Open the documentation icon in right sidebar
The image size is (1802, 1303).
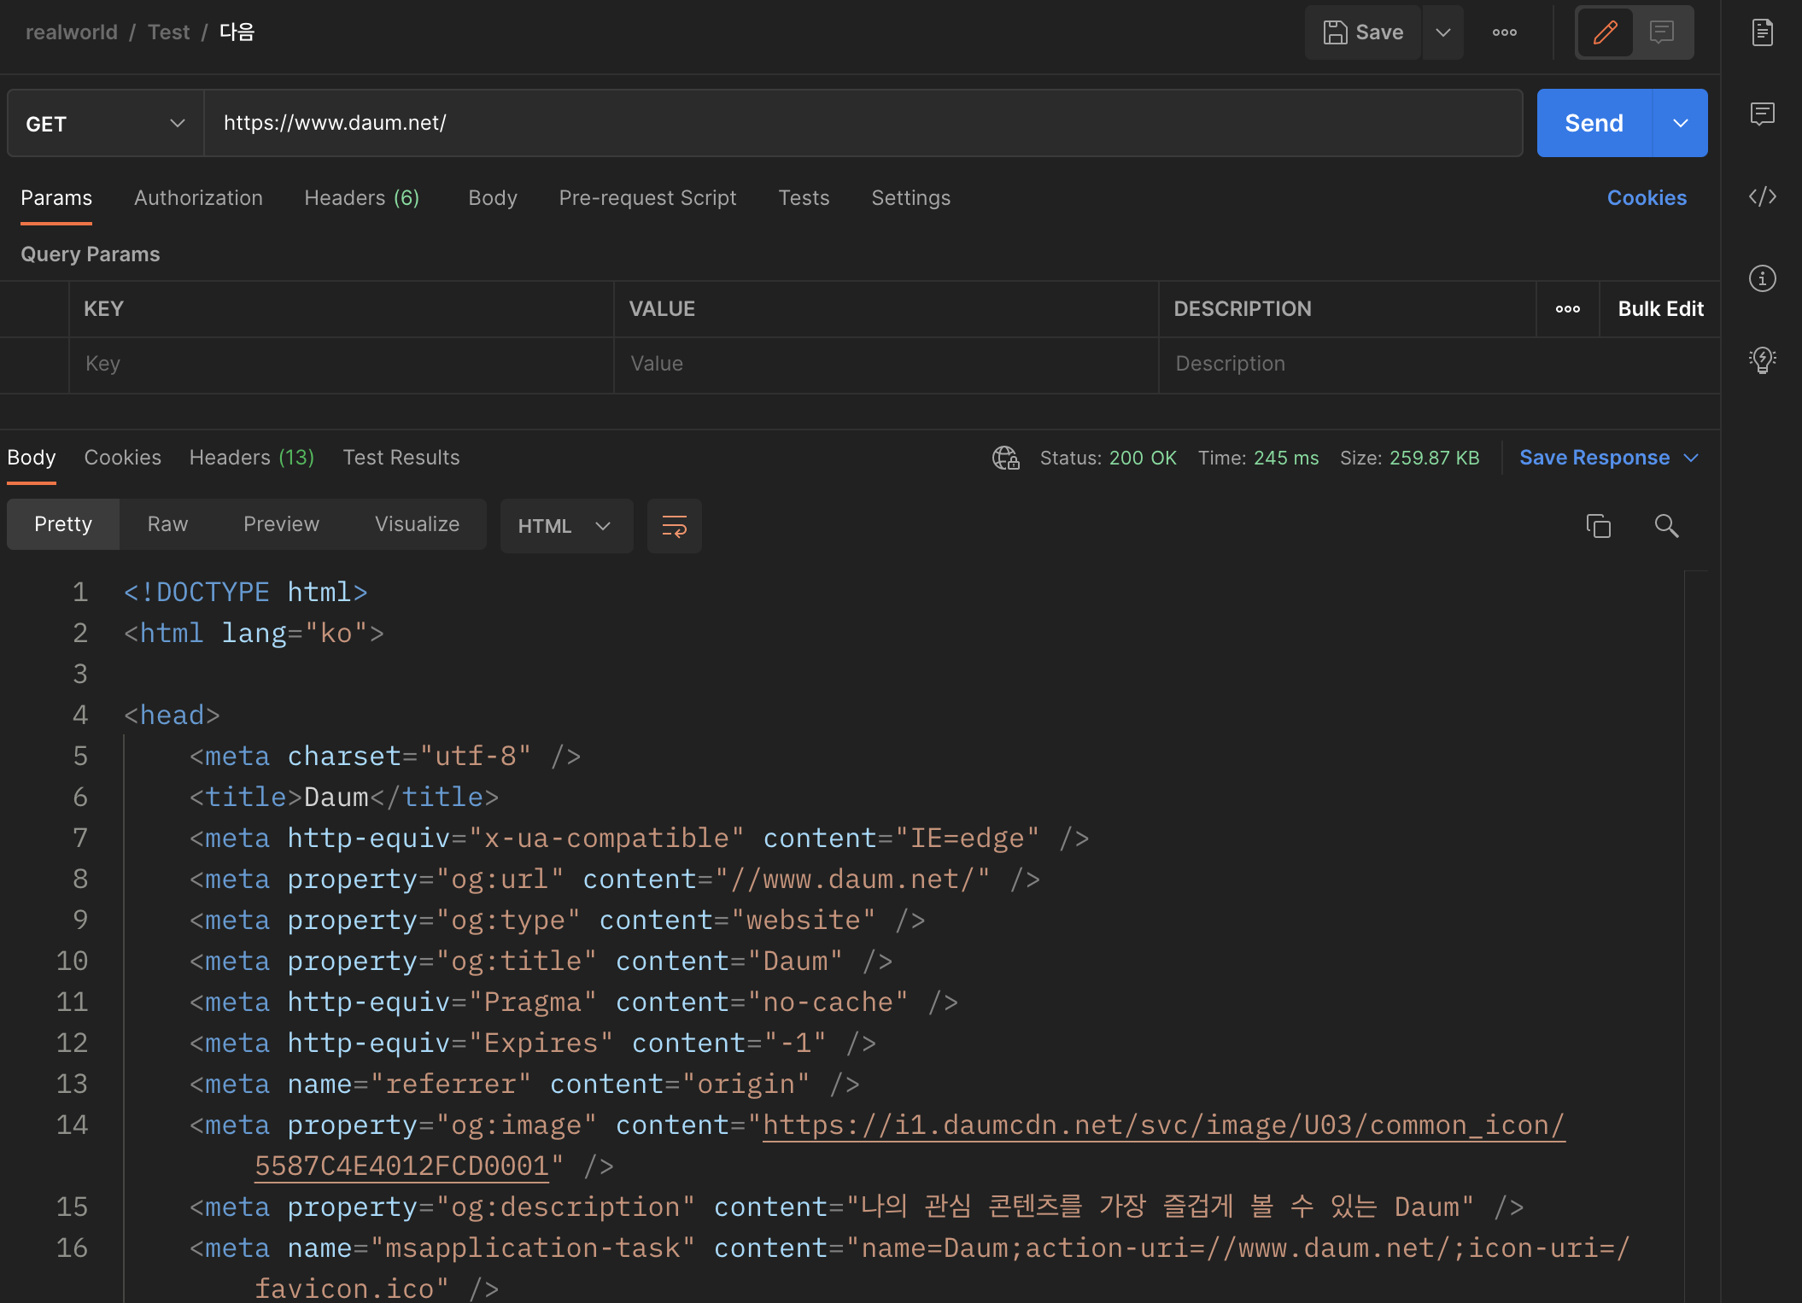point(1762,32)
